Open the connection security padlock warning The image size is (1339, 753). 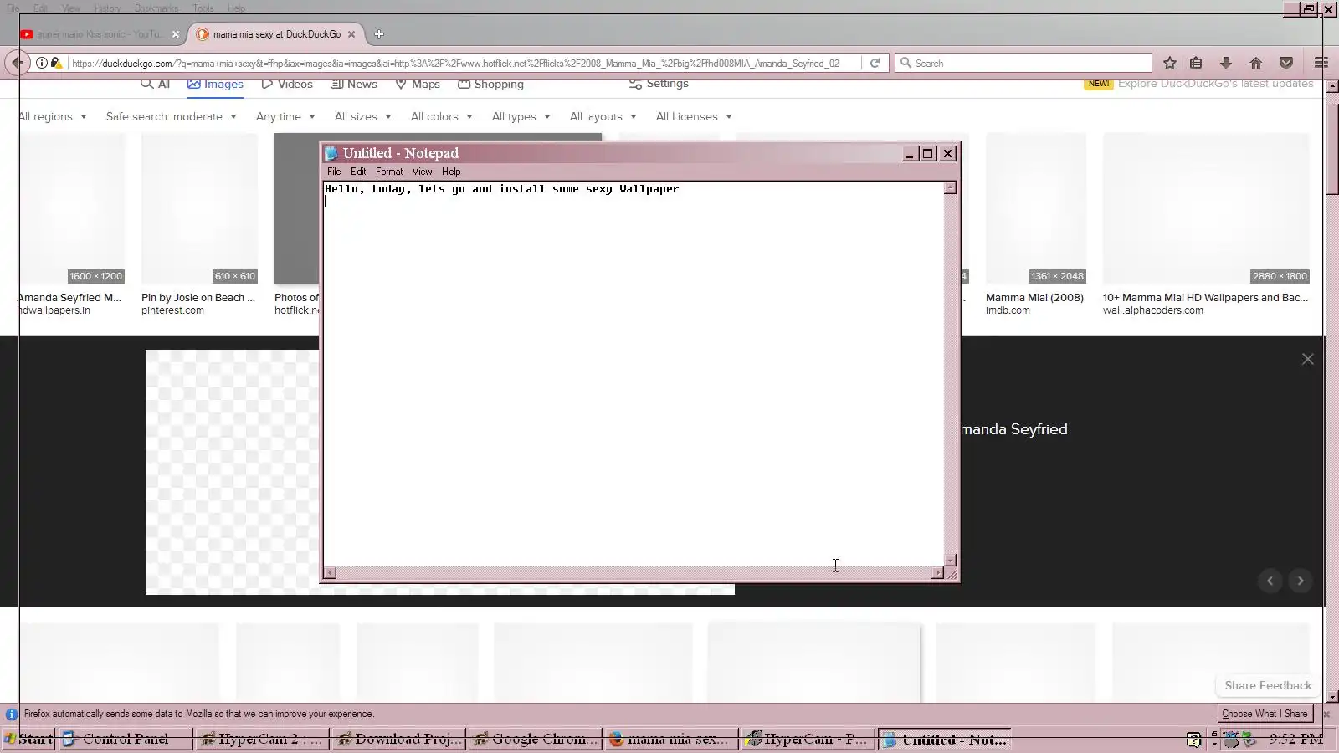coord(55,63)
